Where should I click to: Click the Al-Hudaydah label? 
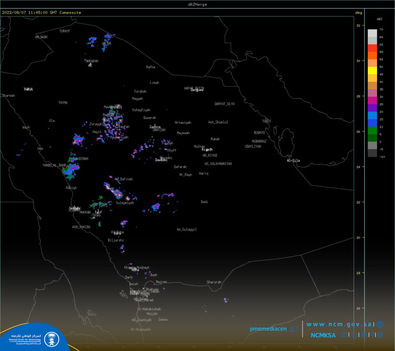[141, 330]
